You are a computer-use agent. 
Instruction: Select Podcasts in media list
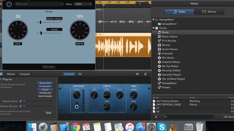[165, 53]
